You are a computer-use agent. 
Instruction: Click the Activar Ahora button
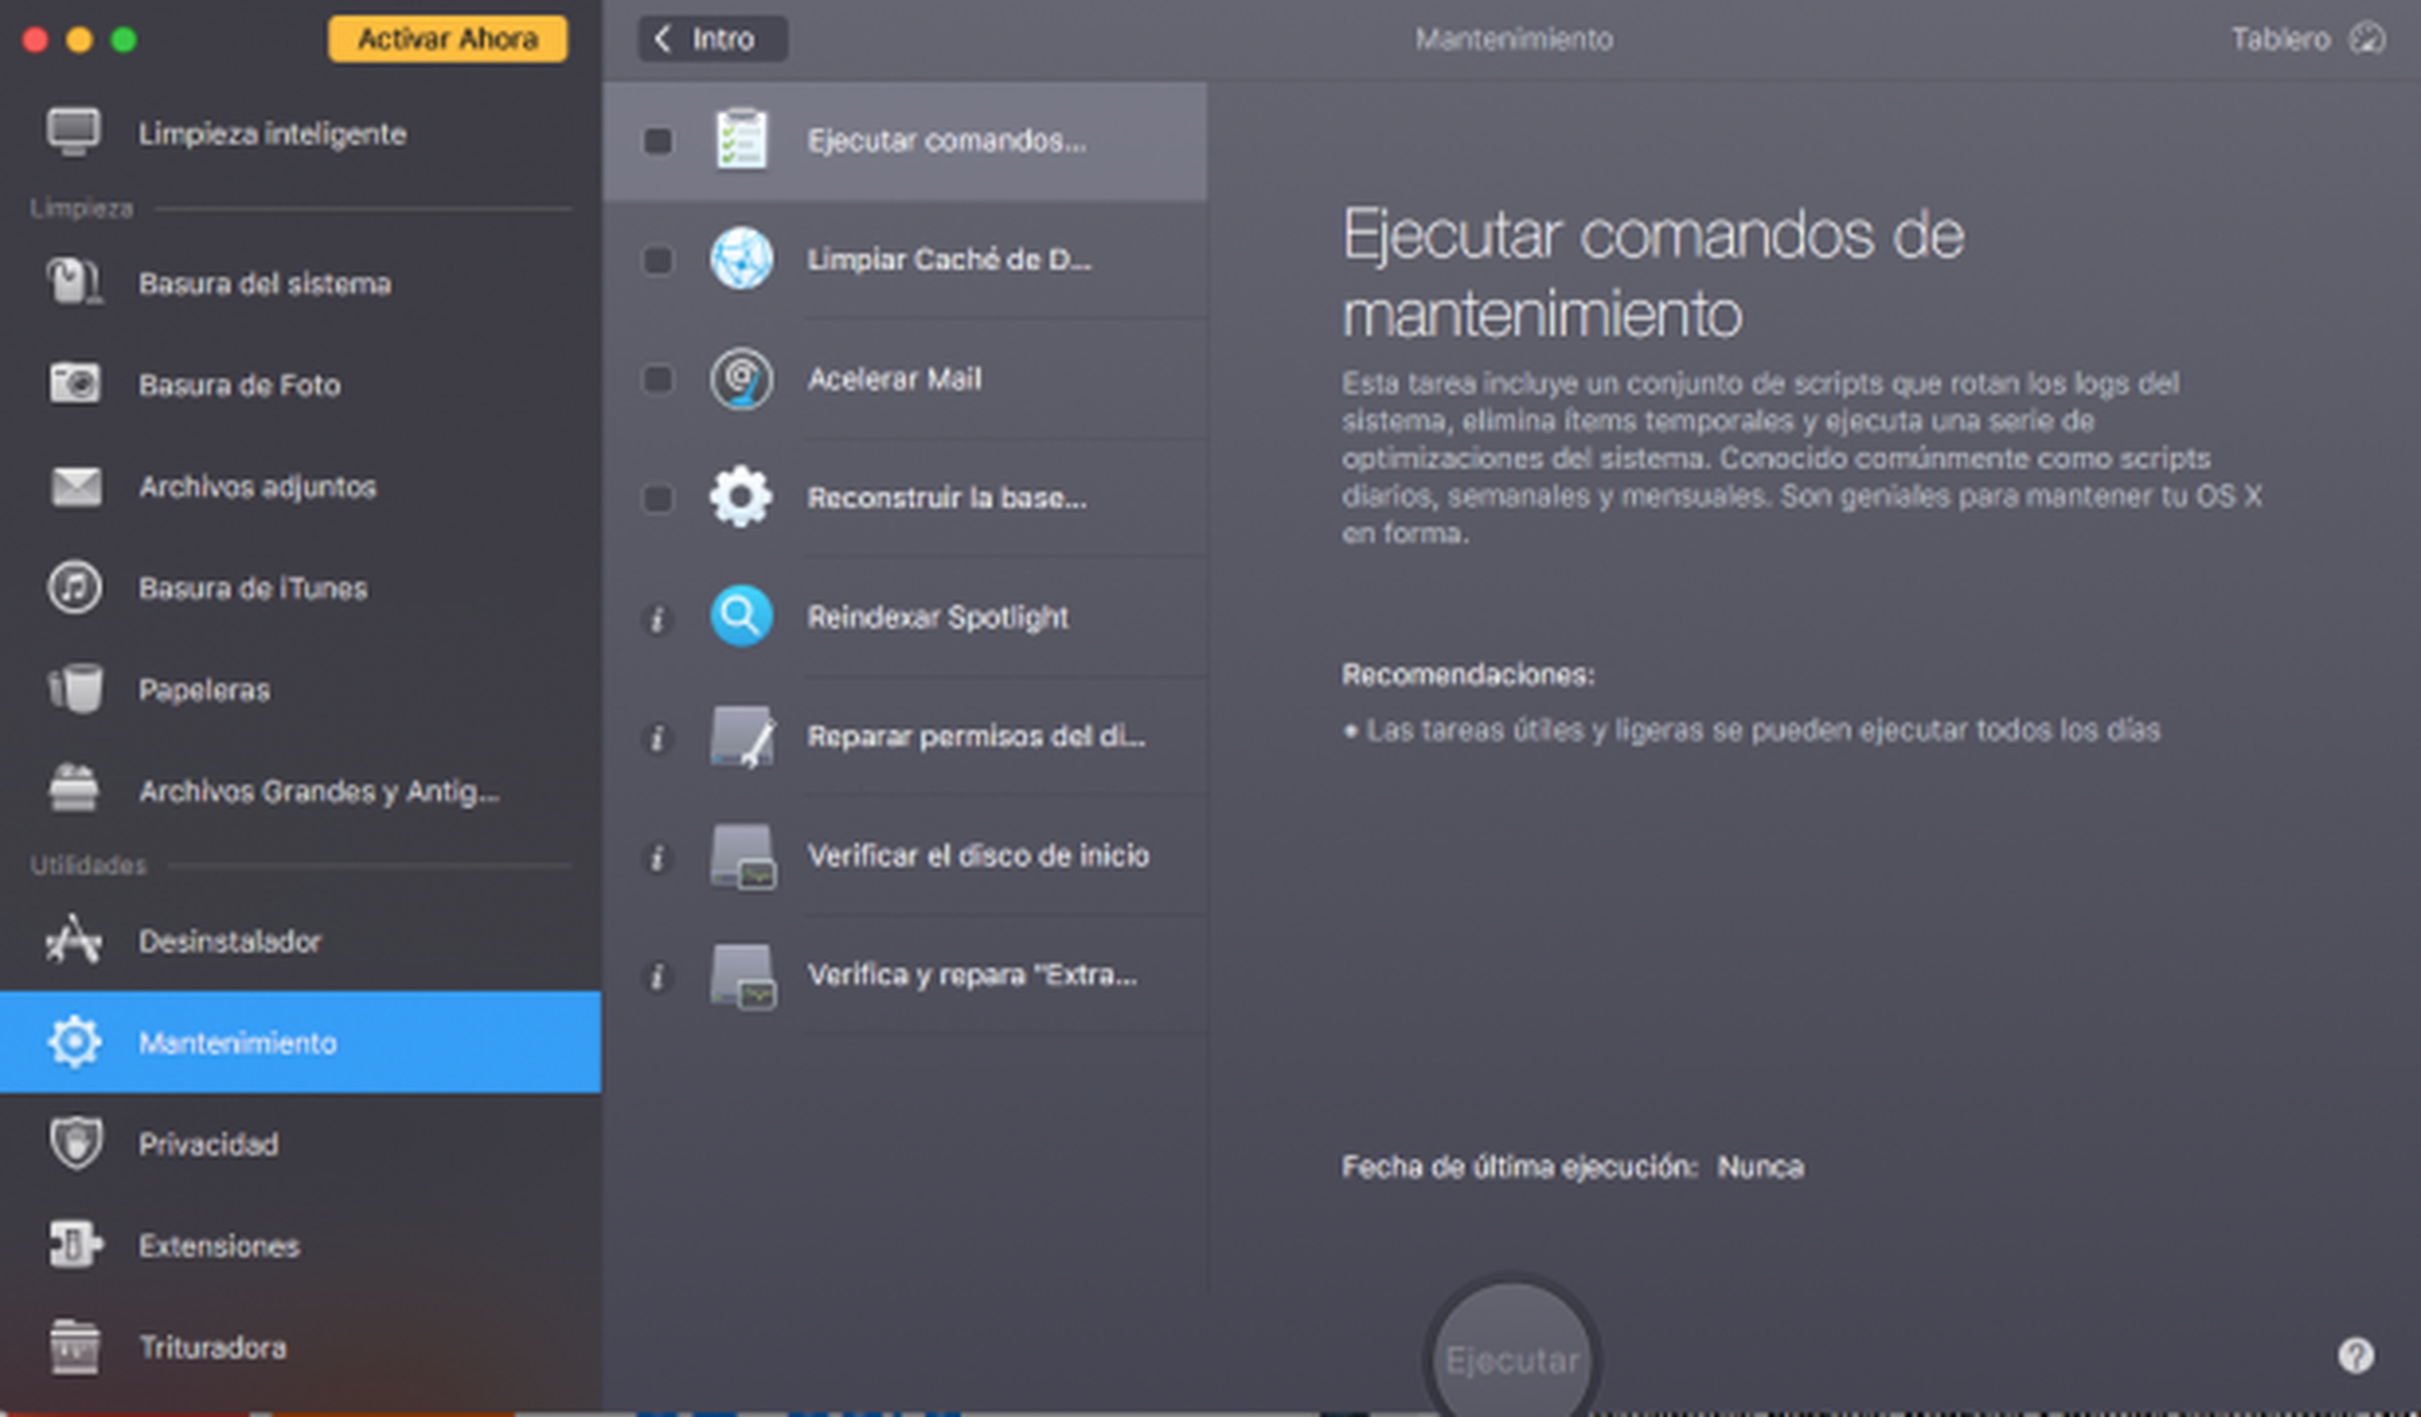[x=448, y=38]
